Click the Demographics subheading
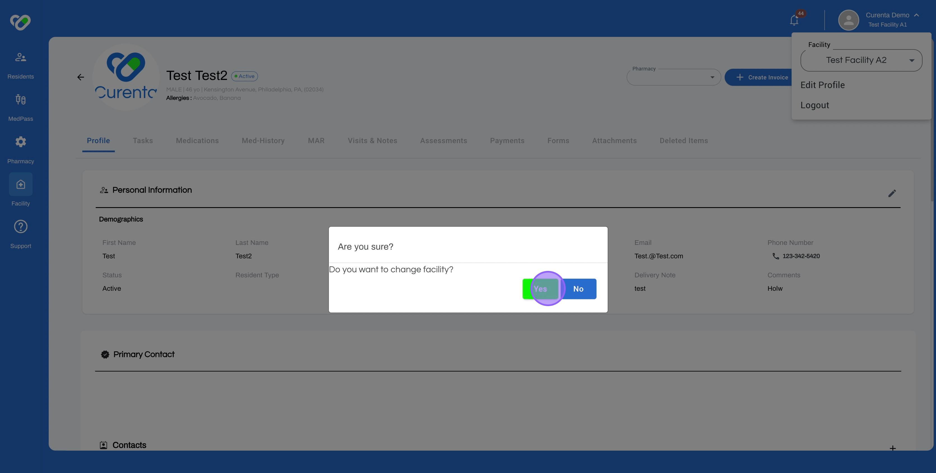The image size is (936, 473). [121, 219]
